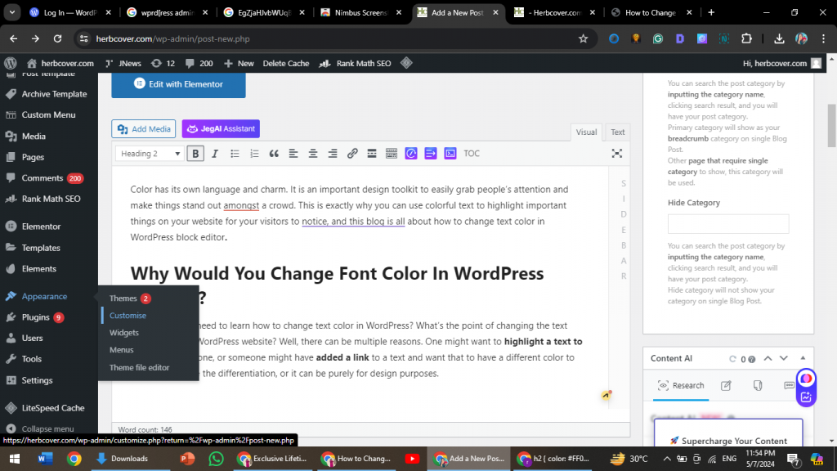
Task: Enter distraction-free fullscreen editing mode
Action: (617, 153)
